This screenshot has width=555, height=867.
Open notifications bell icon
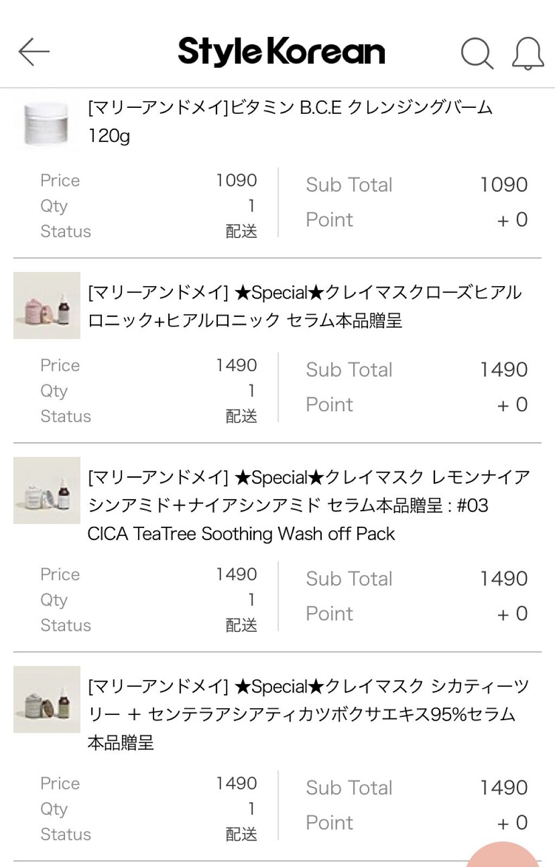point(527,53)
